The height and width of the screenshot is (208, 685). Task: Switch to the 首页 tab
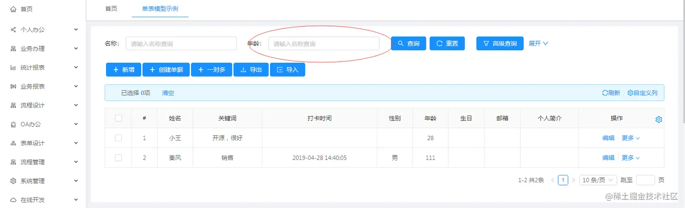click(x=111, y=9)
